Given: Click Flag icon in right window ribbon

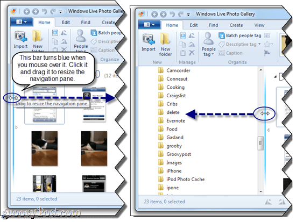Looking at the screenshot, I should point(267,53).
